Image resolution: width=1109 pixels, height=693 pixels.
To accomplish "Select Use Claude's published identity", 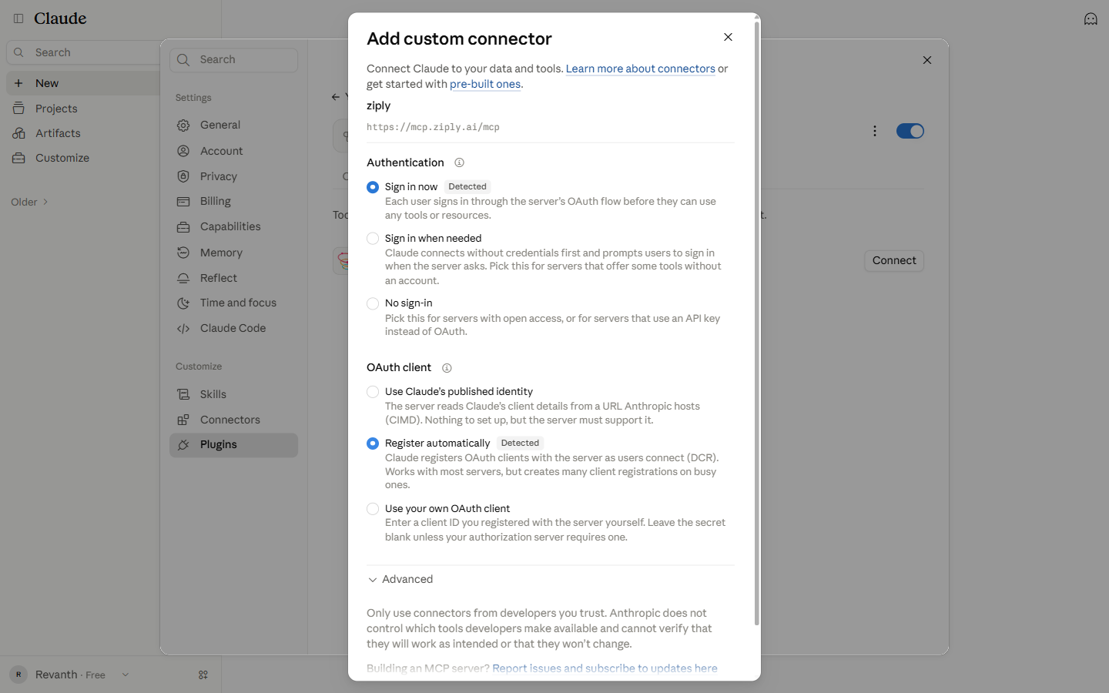I will point(373,392).
